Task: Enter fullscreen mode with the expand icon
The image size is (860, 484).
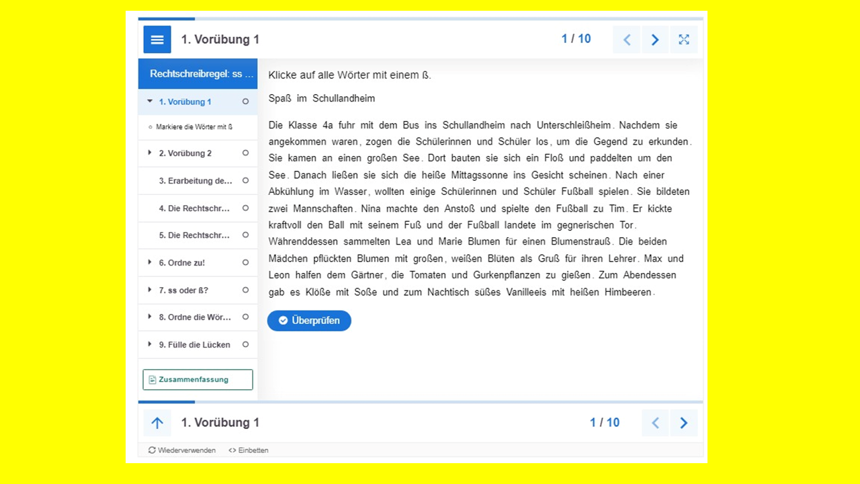Action: (x=683, y=40)
